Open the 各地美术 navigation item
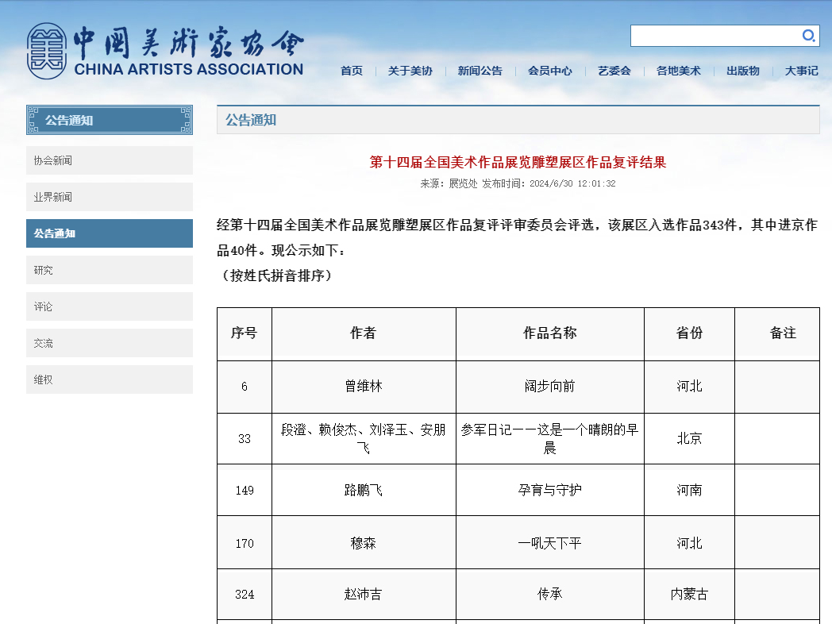 [x=679, y=71]
